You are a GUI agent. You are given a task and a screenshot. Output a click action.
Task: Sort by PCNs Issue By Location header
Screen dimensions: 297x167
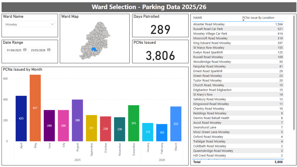tap(258, 18)
